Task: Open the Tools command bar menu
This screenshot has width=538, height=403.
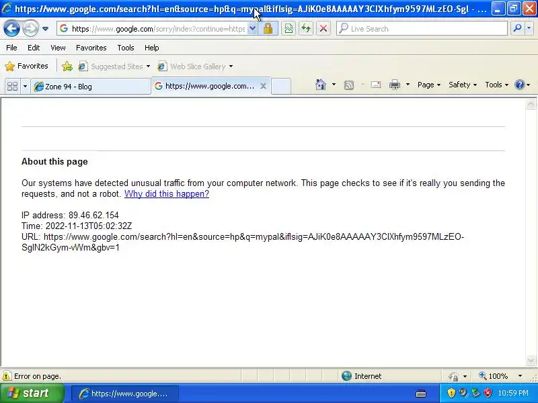Action: coord(496,85)
